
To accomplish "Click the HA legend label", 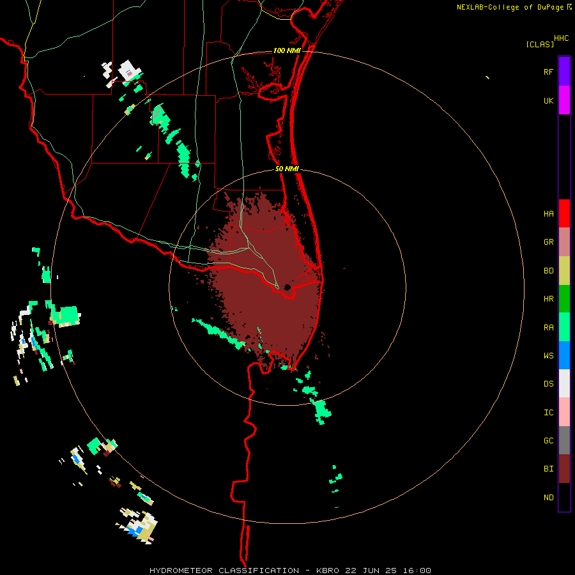I will pos(548,214).
